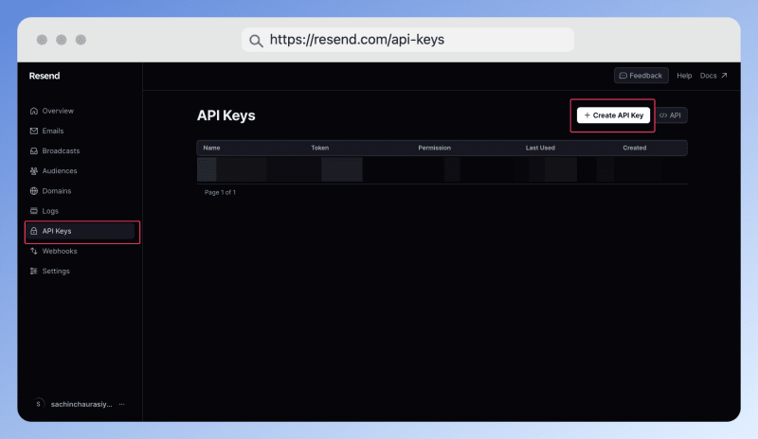Click the Create API Key button
This screenshot has height=439, width=758.
(x=613, y=115)
